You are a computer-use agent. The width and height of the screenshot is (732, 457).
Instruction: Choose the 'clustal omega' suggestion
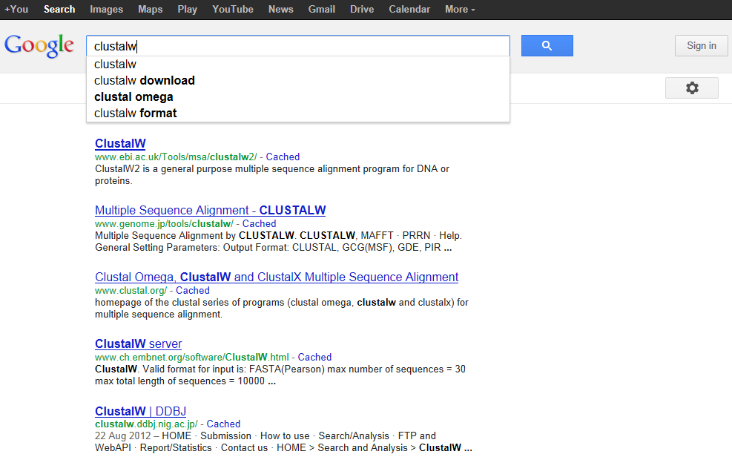tap(298, 96)
